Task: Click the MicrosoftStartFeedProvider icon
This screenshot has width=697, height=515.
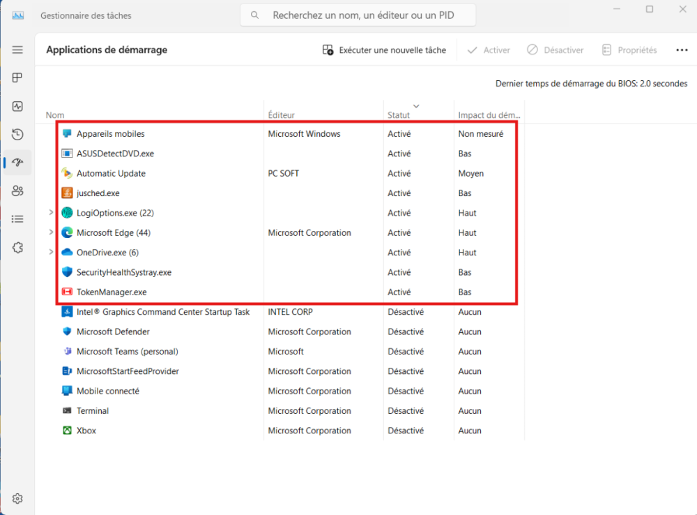Action: click(x=67, y=371)
